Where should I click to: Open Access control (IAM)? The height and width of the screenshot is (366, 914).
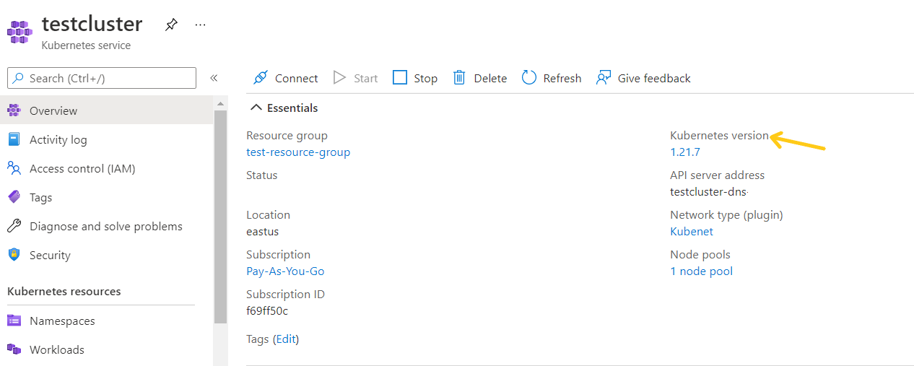pos(82,168)
